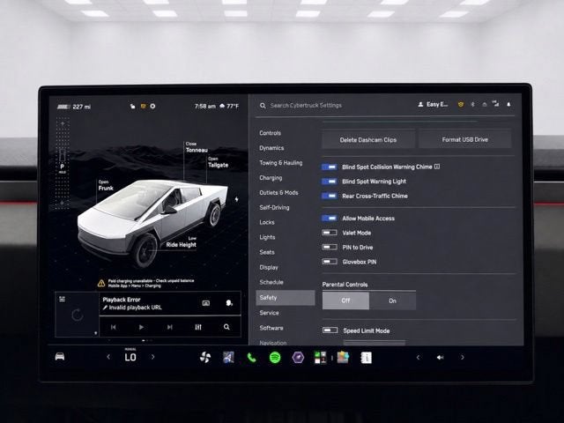The width and height of the screenshot is (564, 423).
Task: Open the Toybox app icon
Action: click(343, 357)
